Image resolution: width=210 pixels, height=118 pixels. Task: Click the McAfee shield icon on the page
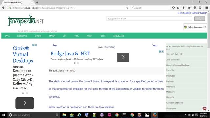204,108
